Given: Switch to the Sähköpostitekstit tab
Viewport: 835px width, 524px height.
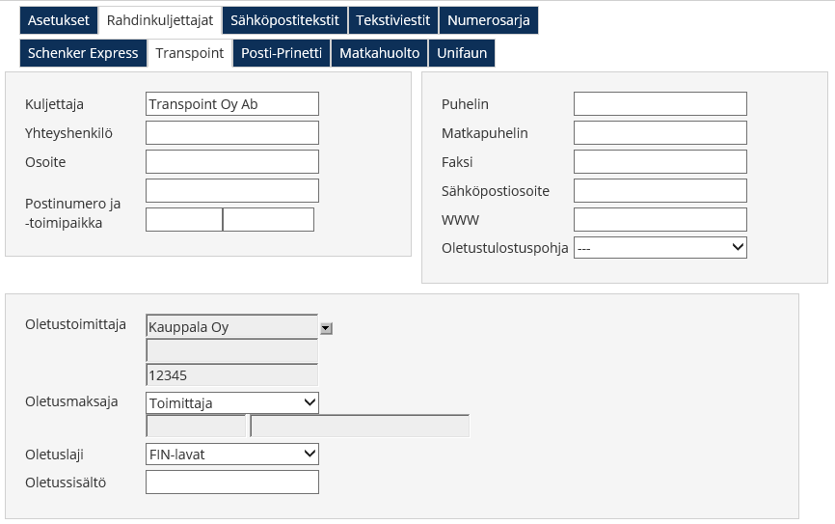Looking at the screenshot, I should (x=284, y=20).
